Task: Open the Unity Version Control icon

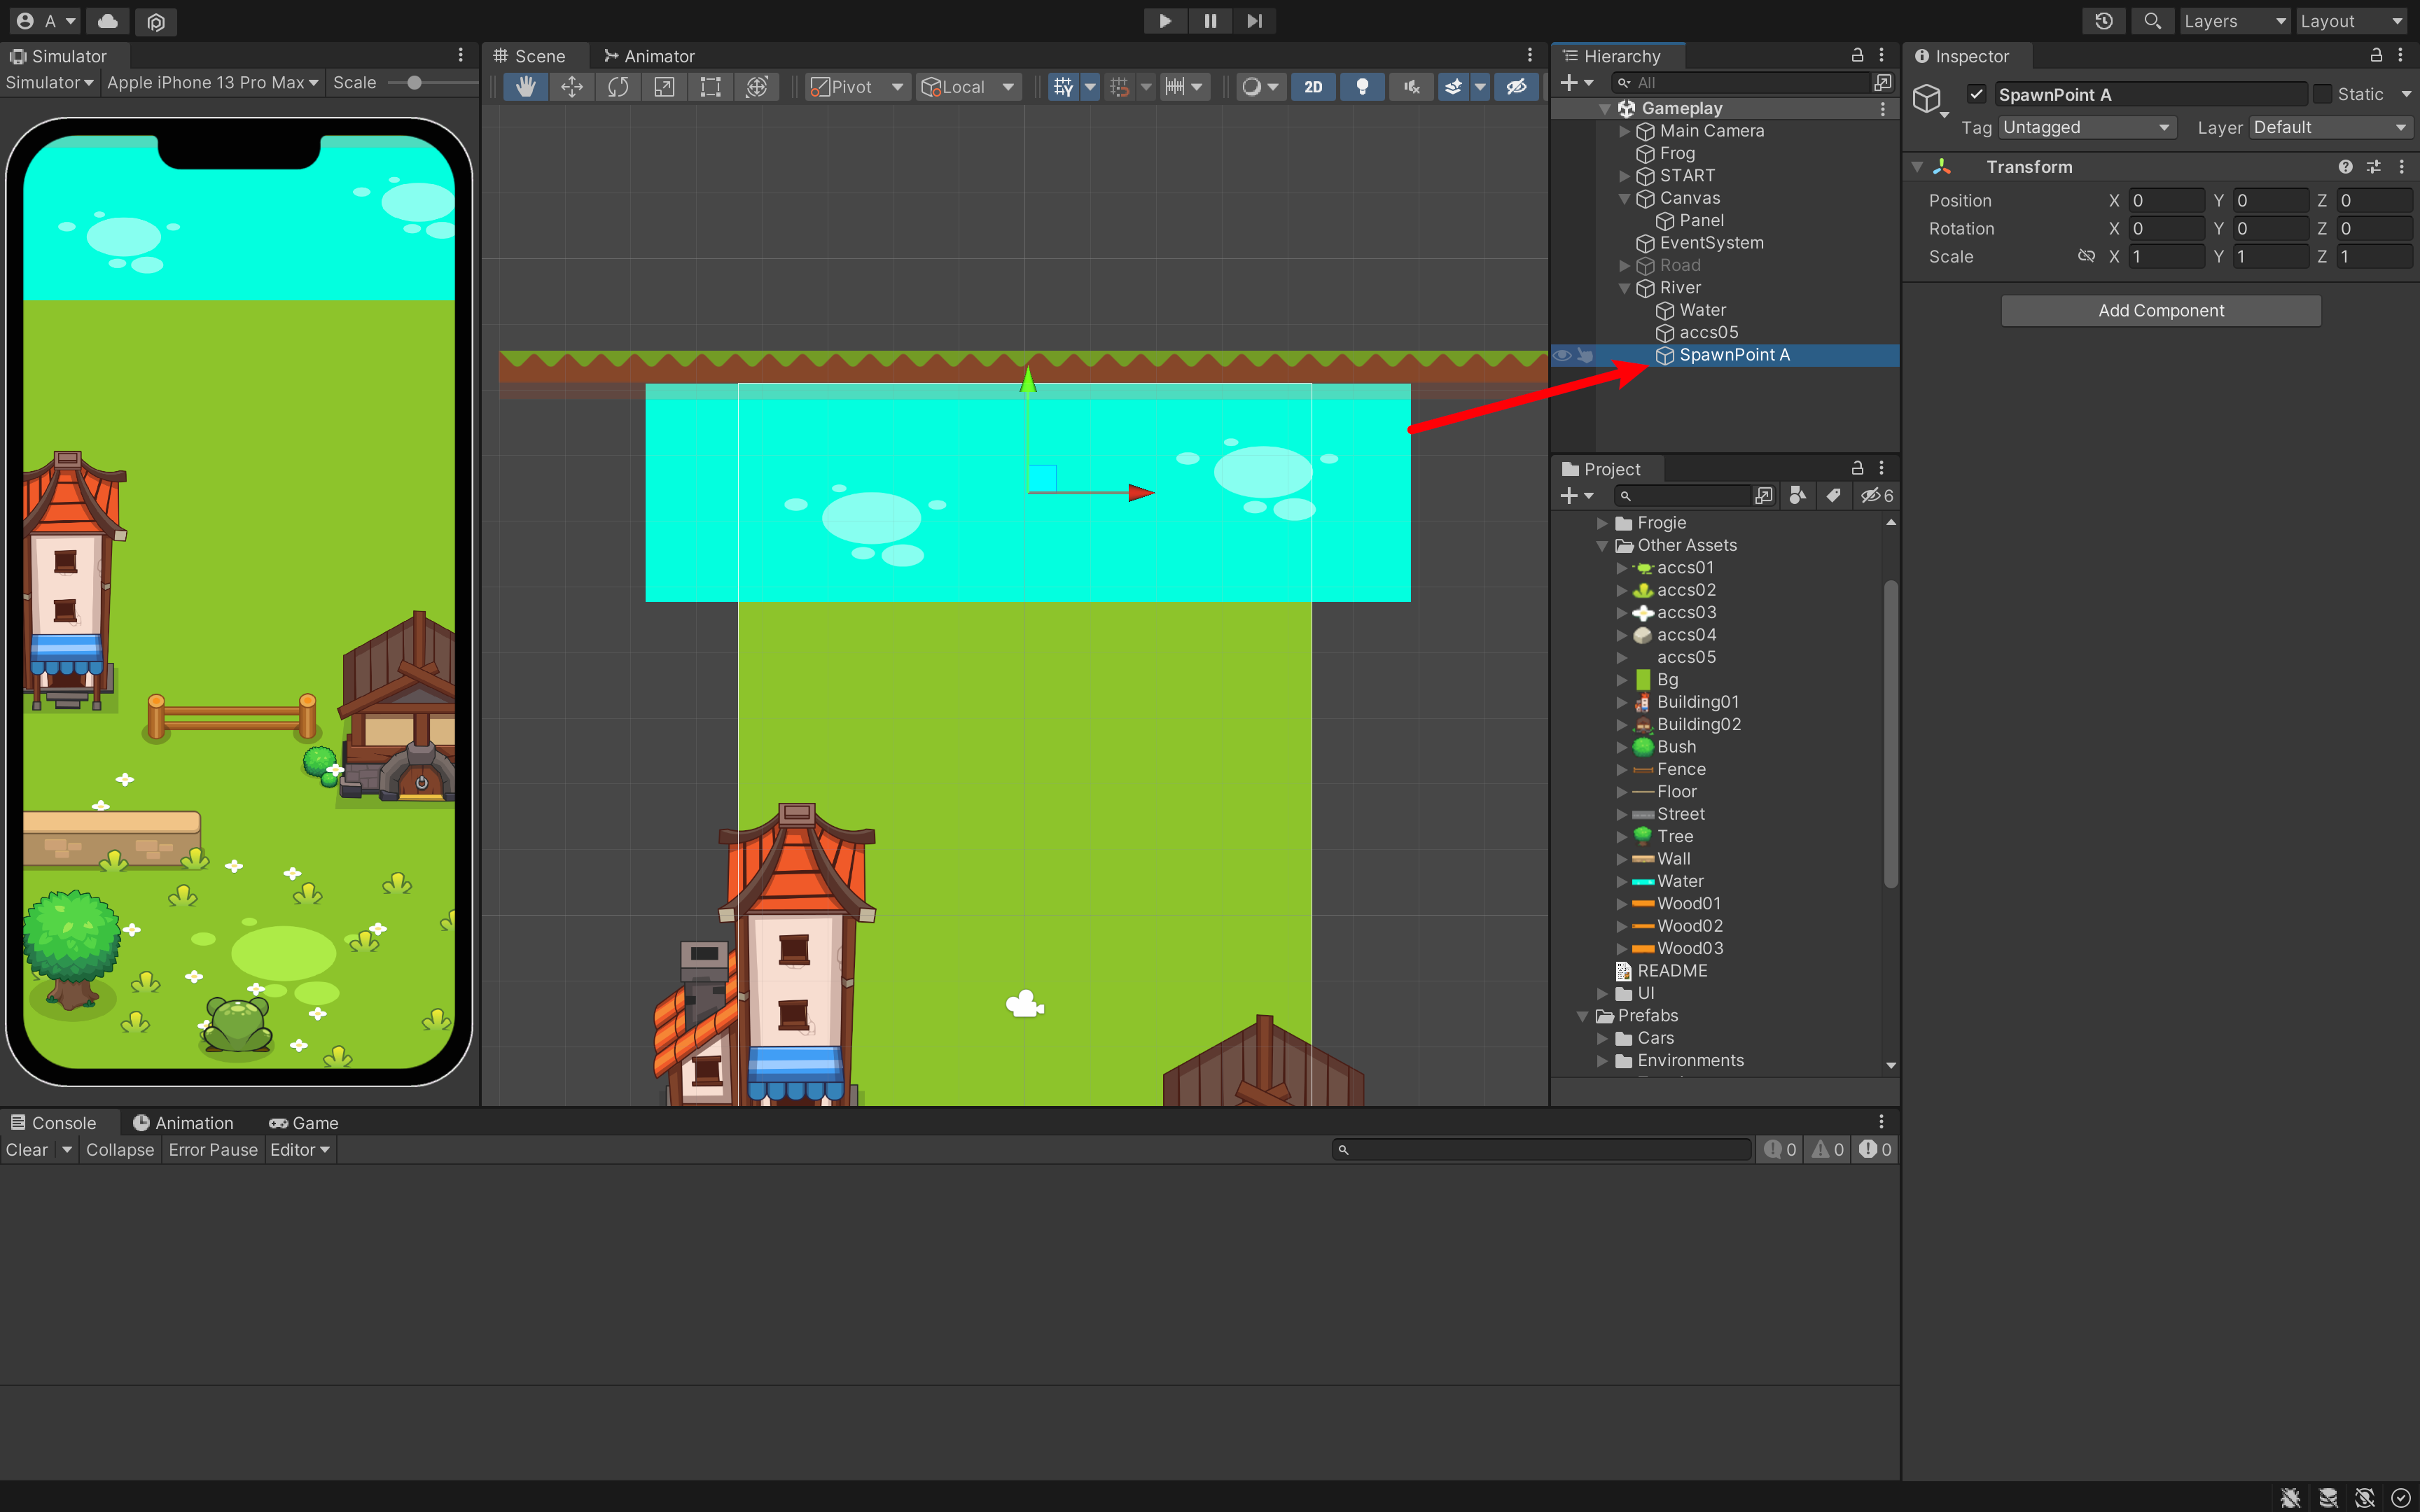Action: [x=156, y=21]
